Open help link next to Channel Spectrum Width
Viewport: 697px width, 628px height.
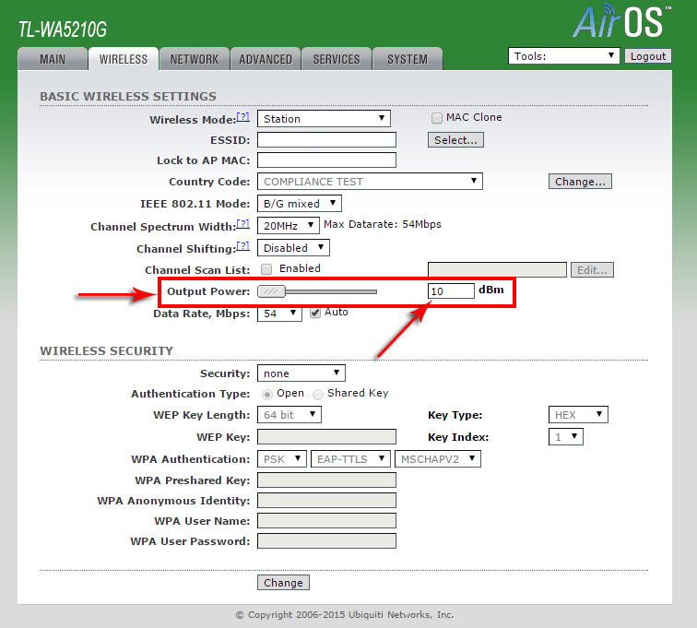[243, 224]
